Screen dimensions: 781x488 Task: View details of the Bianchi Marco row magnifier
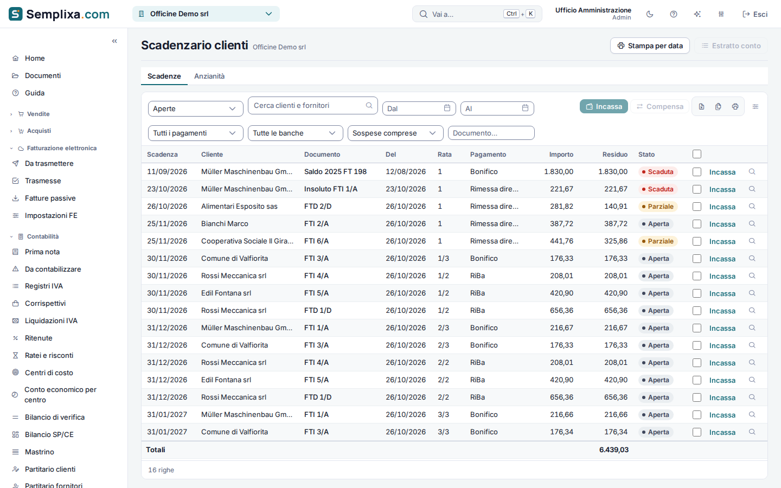coord(752,224)
